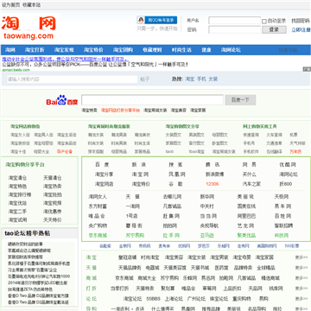This screenshot has width=311, height=311.
Task: Toggle the 自动登录 auto-login checkbox
Action: coord(264,22)
